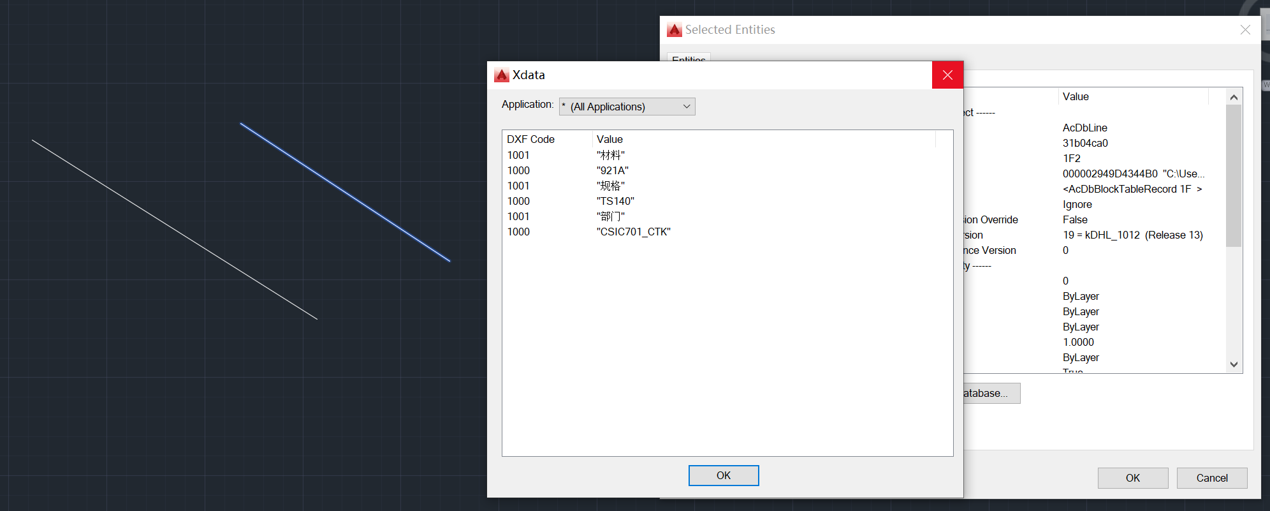Click the AutoCAD icon in Xdata title bar
The height and width of the screenshot is (511, 1270).
(502, 75)
